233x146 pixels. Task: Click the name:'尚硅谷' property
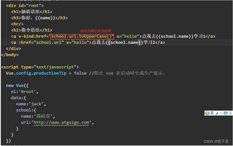click(38, 116)
